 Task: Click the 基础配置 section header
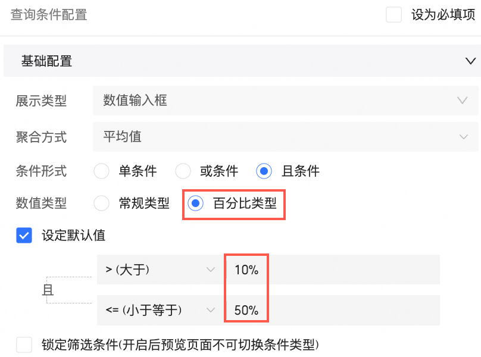46,61
